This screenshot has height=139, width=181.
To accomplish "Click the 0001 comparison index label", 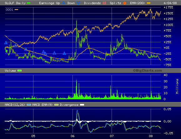I will [x=9, y=10].
